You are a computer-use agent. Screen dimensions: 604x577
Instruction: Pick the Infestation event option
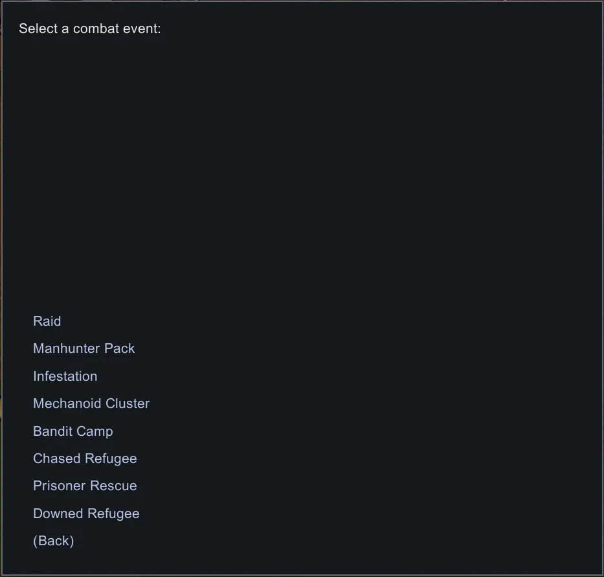point(65,376)
